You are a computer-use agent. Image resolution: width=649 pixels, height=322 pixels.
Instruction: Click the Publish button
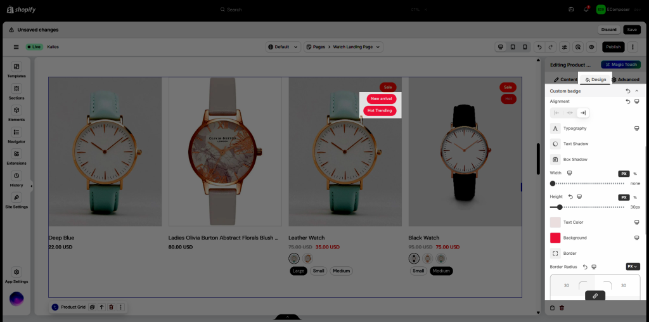pyautogui.click(x=613, y=47)
